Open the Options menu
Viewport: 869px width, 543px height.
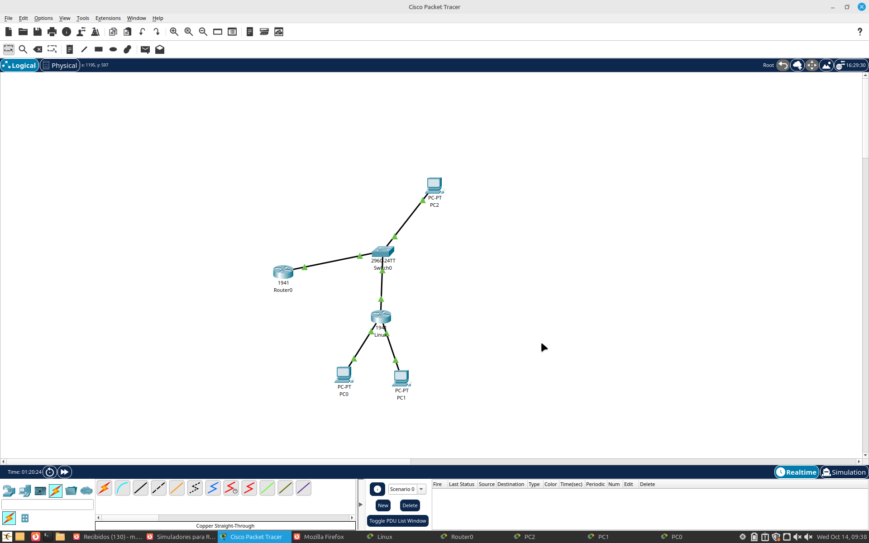coord(43,18)
